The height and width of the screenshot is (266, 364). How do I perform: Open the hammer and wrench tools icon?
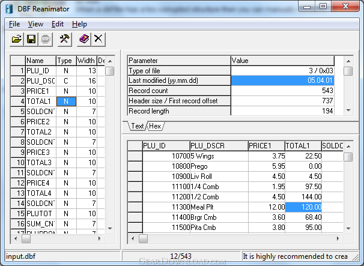[x=64, y=39]
